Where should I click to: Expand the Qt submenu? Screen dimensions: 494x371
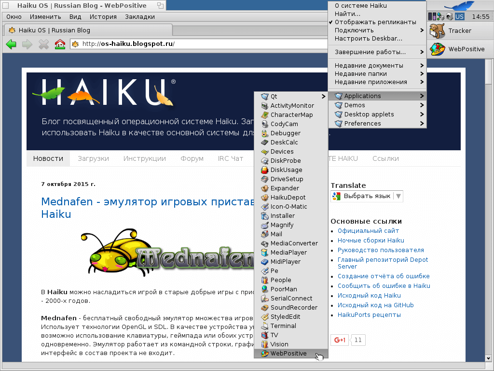pyautogui.click(x=291, y=96)
